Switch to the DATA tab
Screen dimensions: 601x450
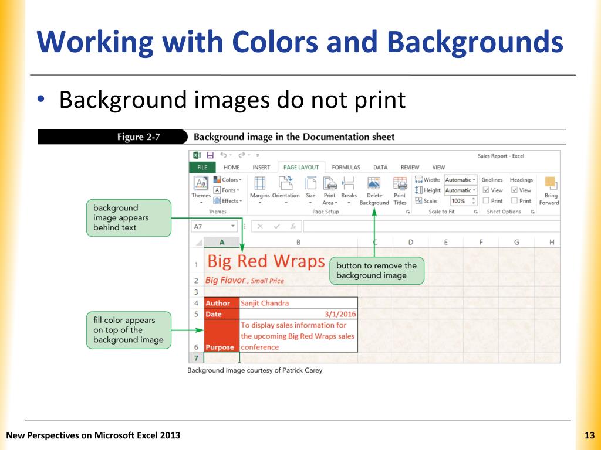tap(380, 167)
